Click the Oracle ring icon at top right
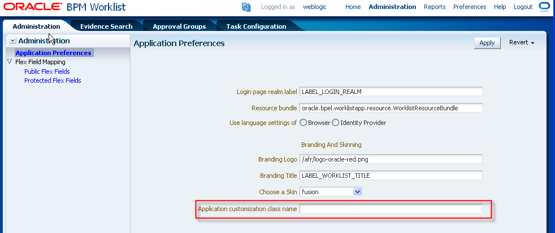 (x=544, y=7)
